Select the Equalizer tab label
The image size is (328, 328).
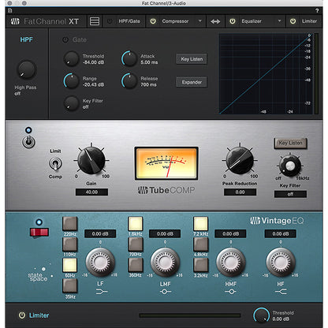point(252,21)
